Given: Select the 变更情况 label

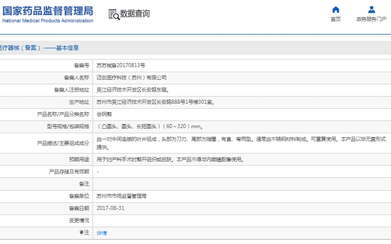Looking at the screenshot, I should (79, 220).
